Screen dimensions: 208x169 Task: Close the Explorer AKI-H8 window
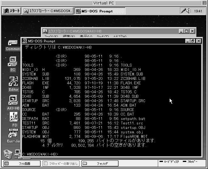point(192,31)
